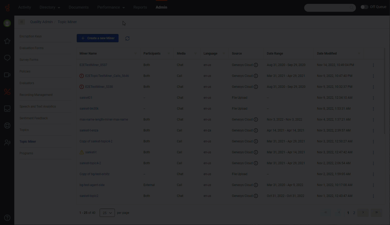Open the help question mark icon
Image resolution: width=390 pixels, height=225 pixels.
[x=7, y=218]
